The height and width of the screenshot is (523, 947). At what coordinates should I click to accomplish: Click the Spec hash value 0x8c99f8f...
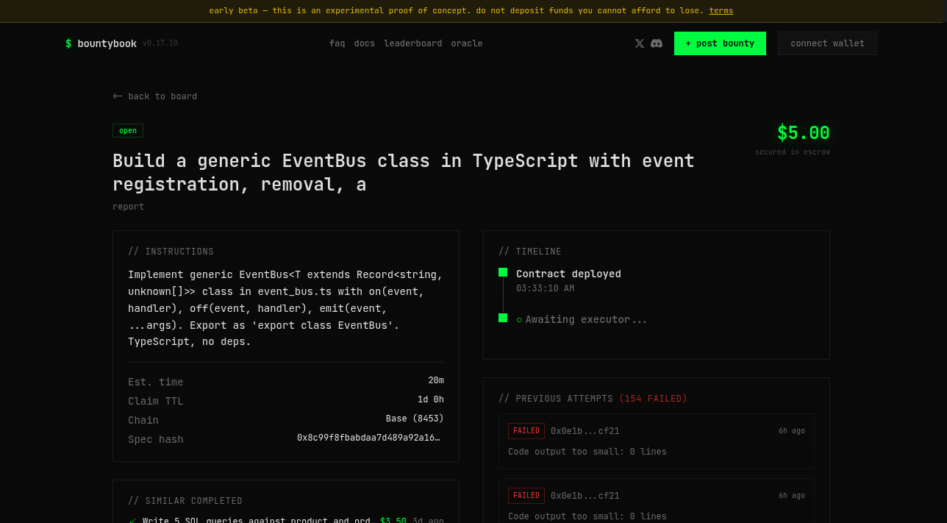[x=368, y=438]
